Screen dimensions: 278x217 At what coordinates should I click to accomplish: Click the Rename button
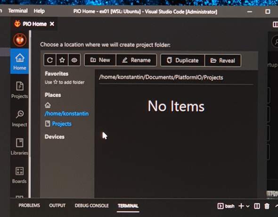[x=136, y=60]
